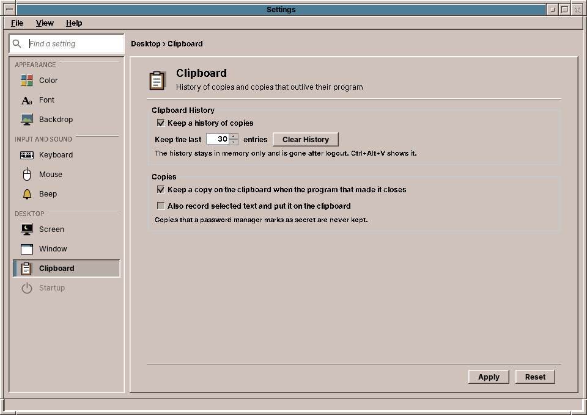The height and width of the screenshot is (415, 587).
Task: Select the Beep bell icon
Action: 27,194
